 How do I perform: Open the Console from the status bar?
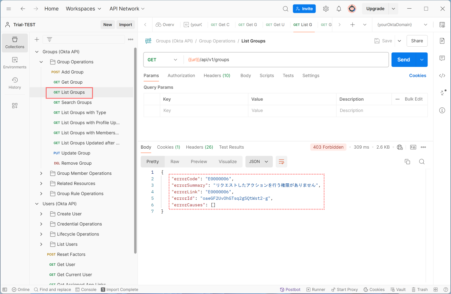click(86, 289)
